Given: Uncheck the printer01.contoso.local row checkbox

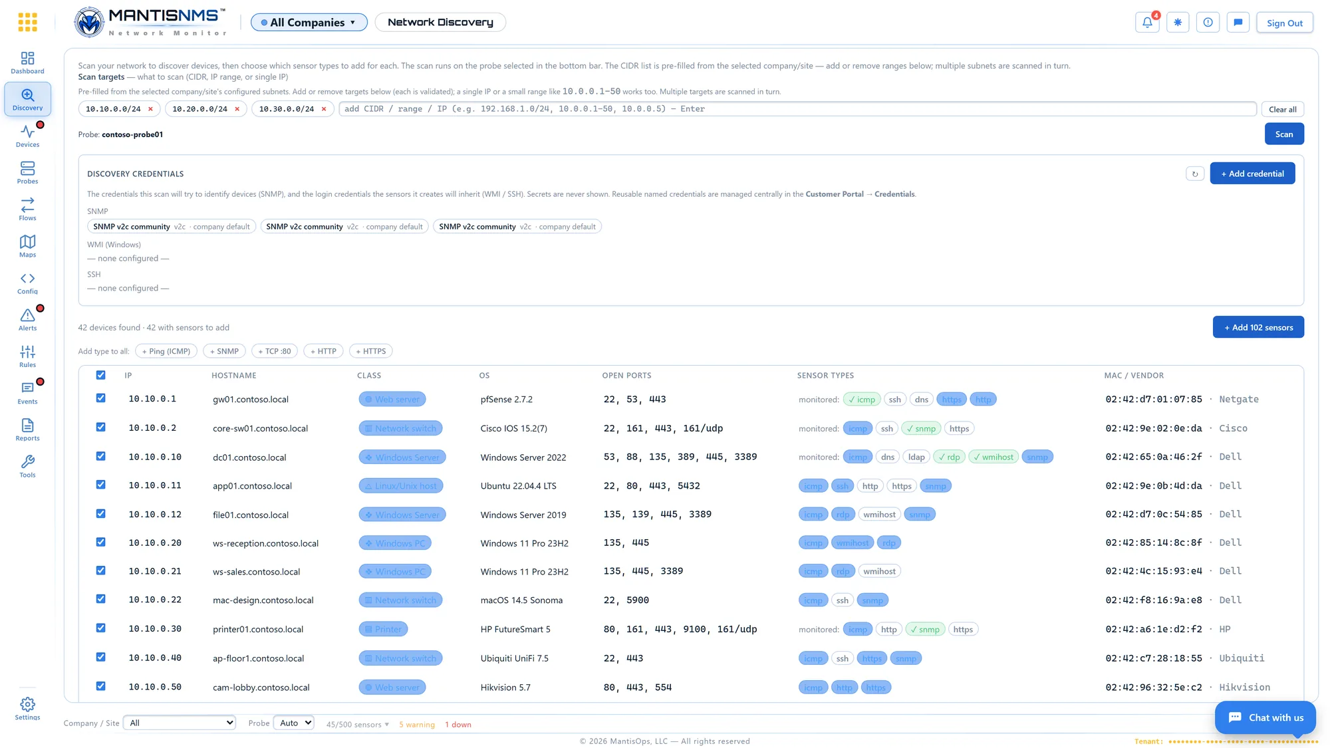Looking at the screenshot, I should point(100,628).
